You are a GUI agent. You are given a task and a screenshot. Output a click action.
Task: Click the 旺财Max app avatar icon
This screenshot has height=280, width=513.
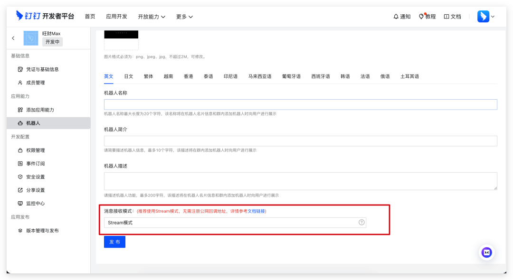(31, 38)
